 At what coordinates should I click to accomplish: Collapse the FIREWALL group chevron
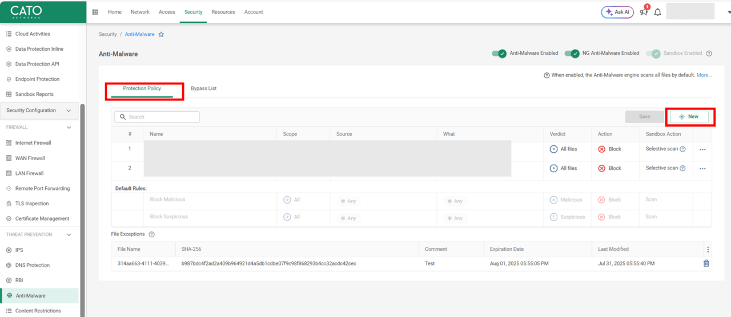pos(69,128)
